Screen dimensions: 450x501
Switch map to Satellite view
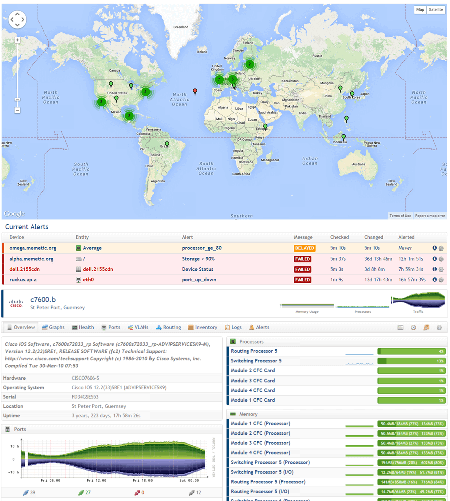[436, 10]
